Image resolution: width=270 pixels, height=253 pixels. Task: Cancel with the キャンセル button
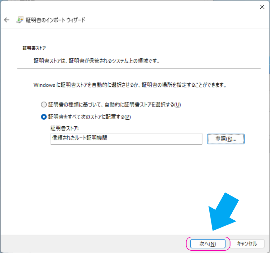point(247,244)
